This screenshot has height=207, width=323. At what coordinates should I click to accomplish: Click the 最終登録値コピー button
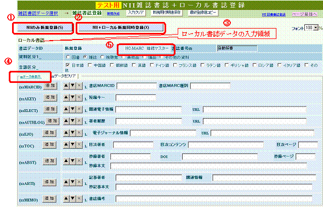(203, 13)
